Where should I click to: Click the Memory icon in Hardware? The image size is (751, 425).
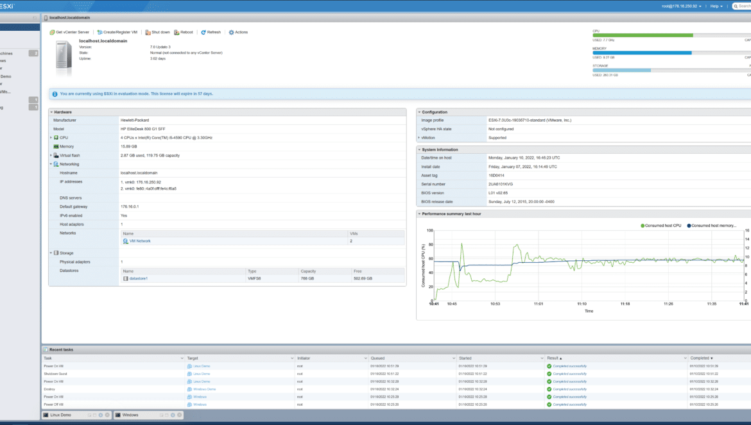coord(56,147)
